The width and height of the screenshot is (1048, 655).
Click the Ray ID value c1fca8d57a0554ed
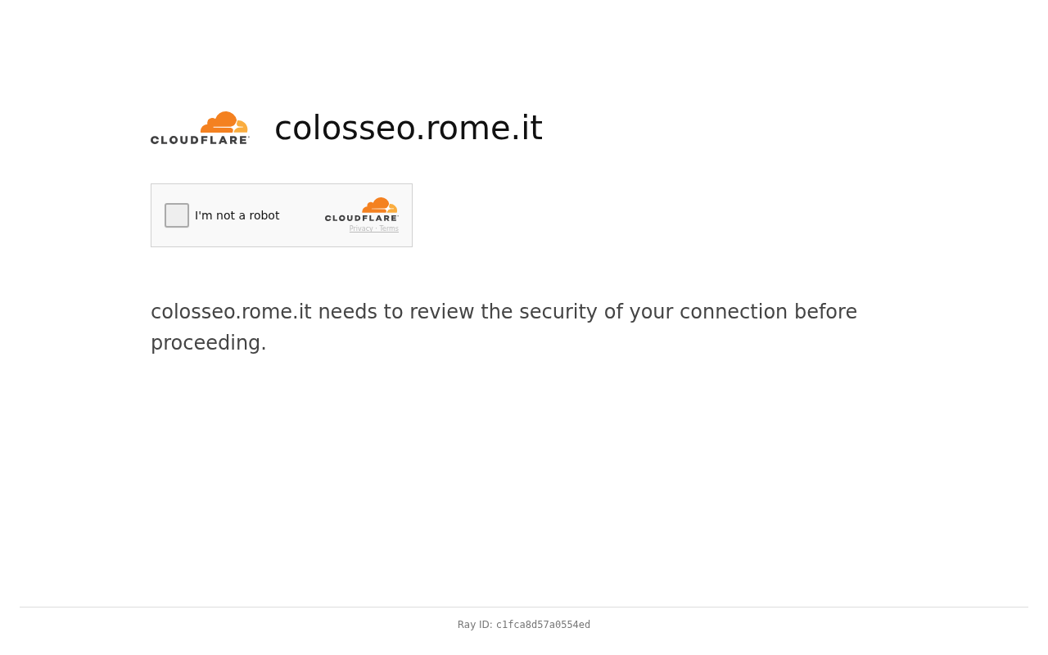click(543, 625)
